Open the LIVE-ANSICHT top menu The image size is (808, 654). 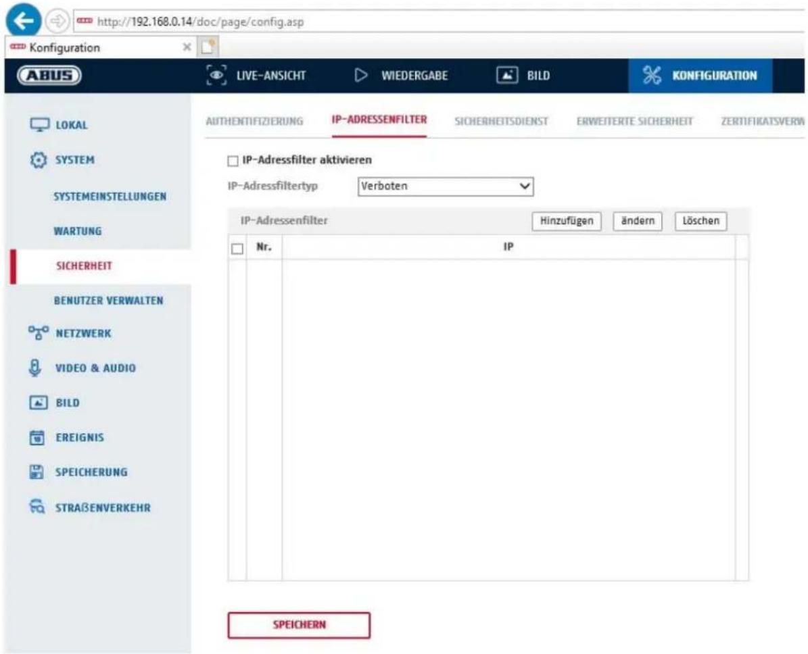pos(256,75)
